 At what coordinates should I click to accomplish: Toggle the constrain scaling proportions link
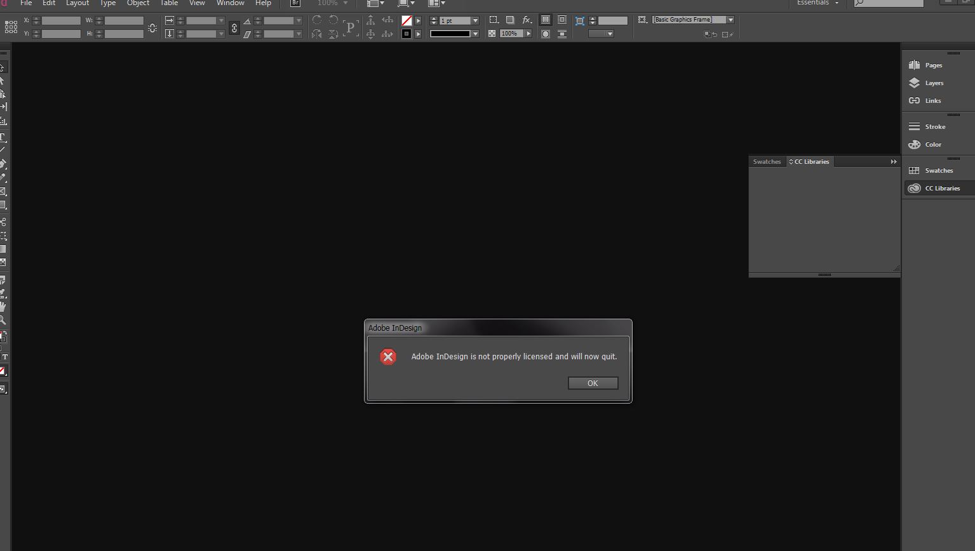[x=234, y=28]
